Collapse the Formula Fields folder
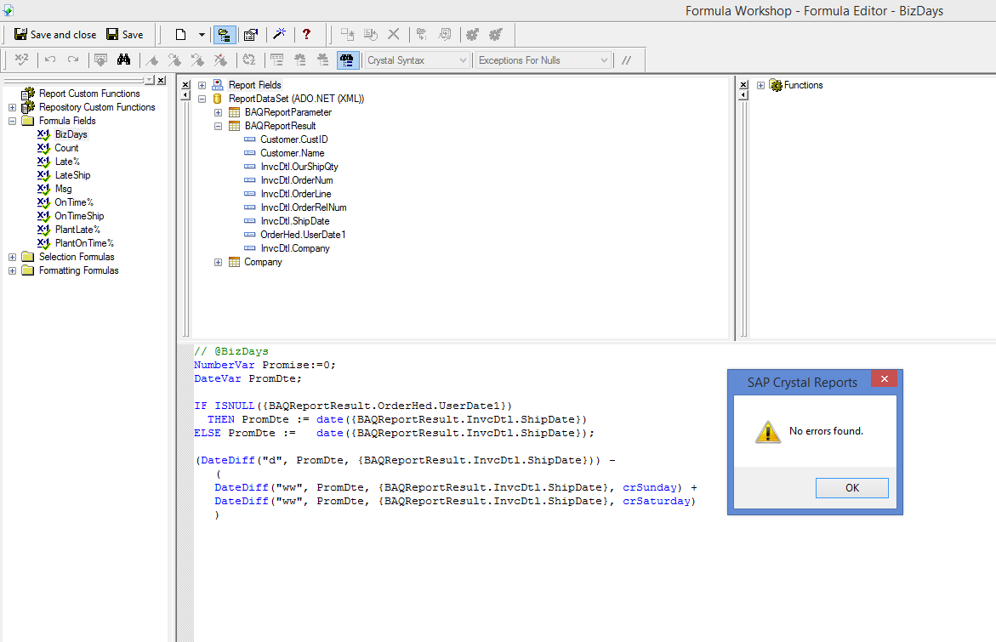Image resolution: width=996 pixels, height=642 pixels. tap(12, 121)
